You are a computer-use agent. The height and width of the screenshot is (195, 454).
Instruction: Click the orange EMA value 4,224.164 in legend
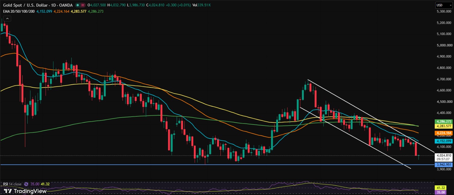[61, 11]
